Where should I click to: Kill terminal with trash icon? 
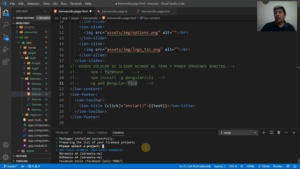[x=279, y=132]
